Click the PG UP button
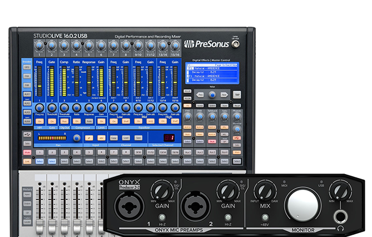 (187, 91)
